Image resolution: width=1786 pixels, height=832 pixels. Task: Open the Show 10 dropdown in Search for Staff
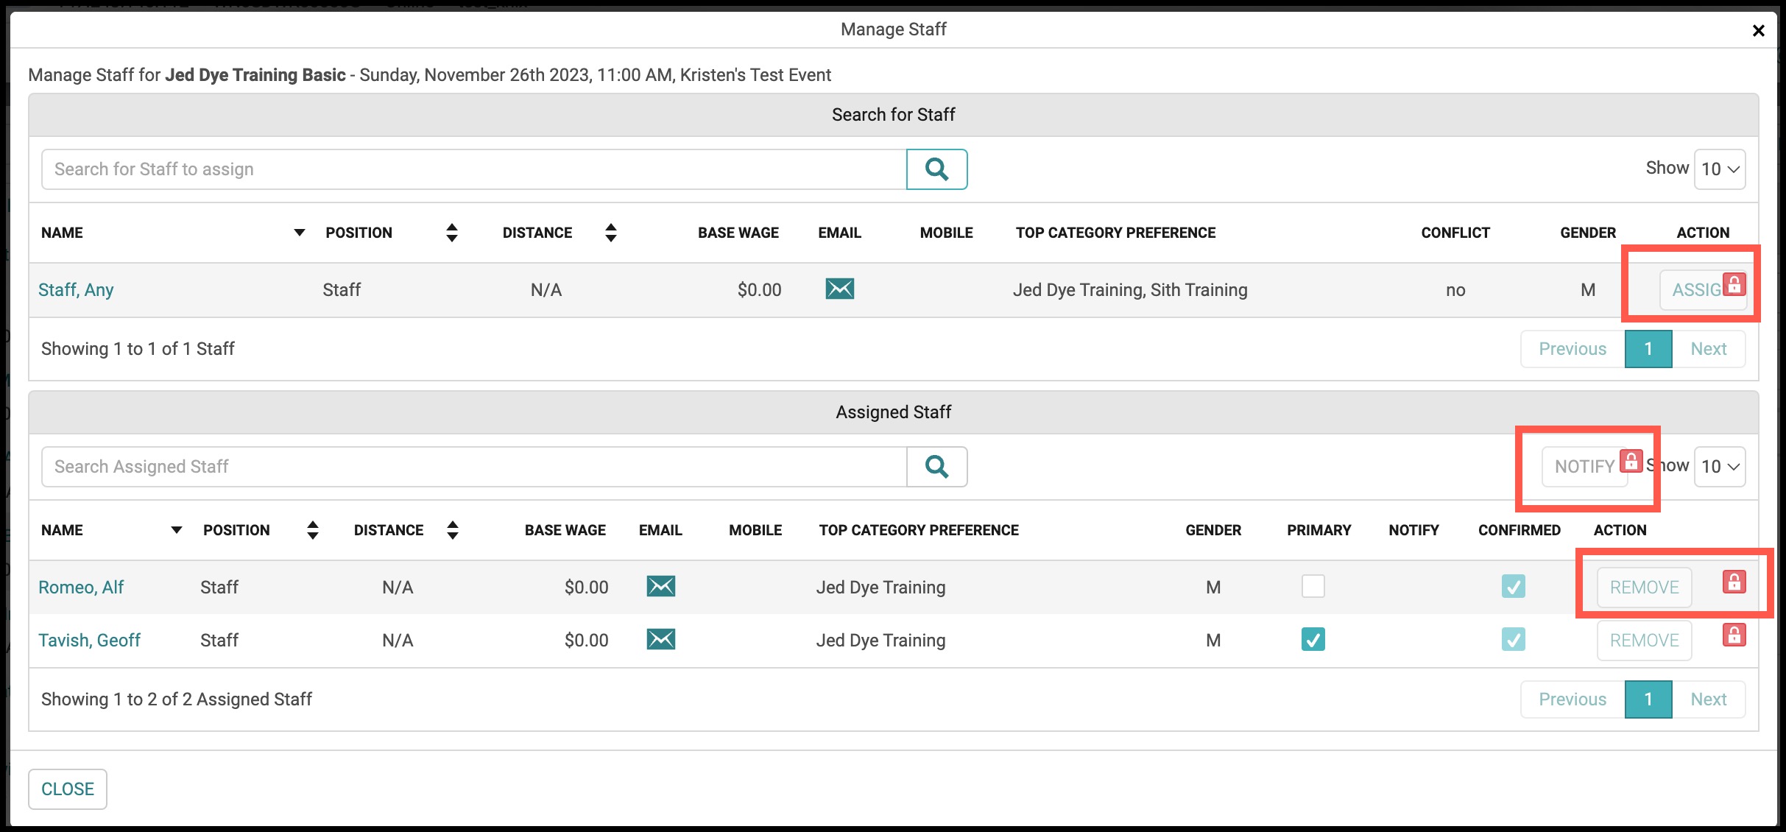click(x=1720, y=169)
